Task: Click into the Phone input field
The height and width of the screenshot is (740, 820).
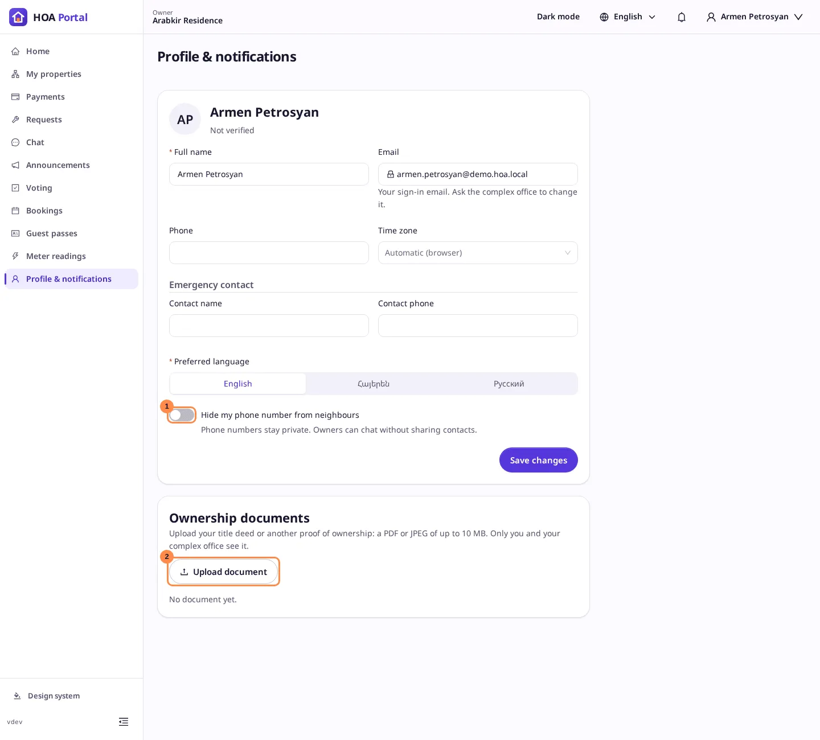Action: point(269,253)
